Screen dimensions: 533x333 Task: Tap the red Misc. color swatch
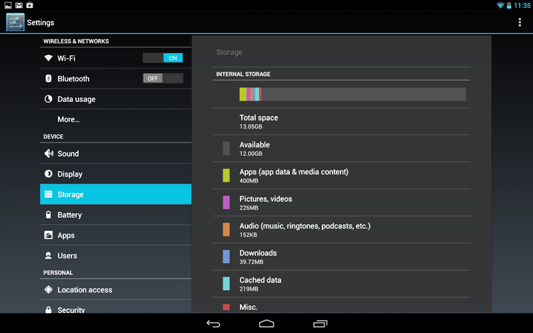(x=226, y=307)
